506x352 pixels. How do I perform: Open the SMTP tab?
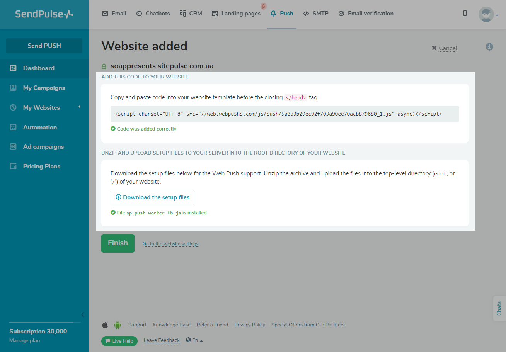[x=316, y=14]
